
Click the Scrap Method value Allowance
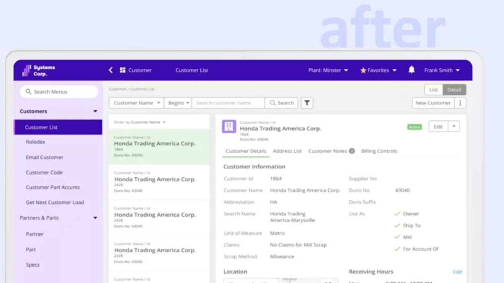[x=282, y=257]
